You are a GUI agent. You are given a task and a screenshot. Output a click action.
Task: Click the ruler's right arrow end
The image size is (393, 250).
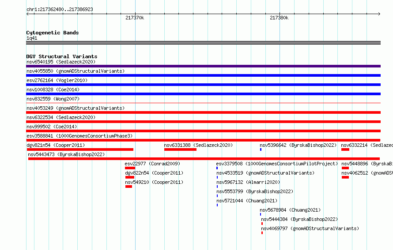(379, 14)
